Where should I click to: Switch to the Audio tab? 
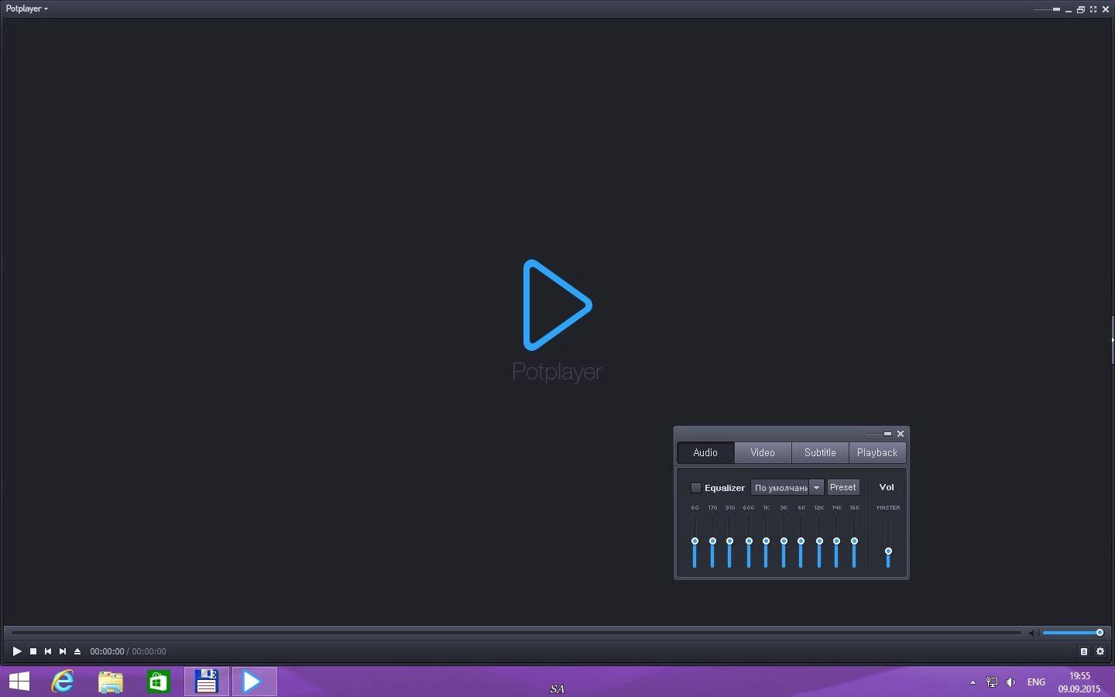[705, 452]
